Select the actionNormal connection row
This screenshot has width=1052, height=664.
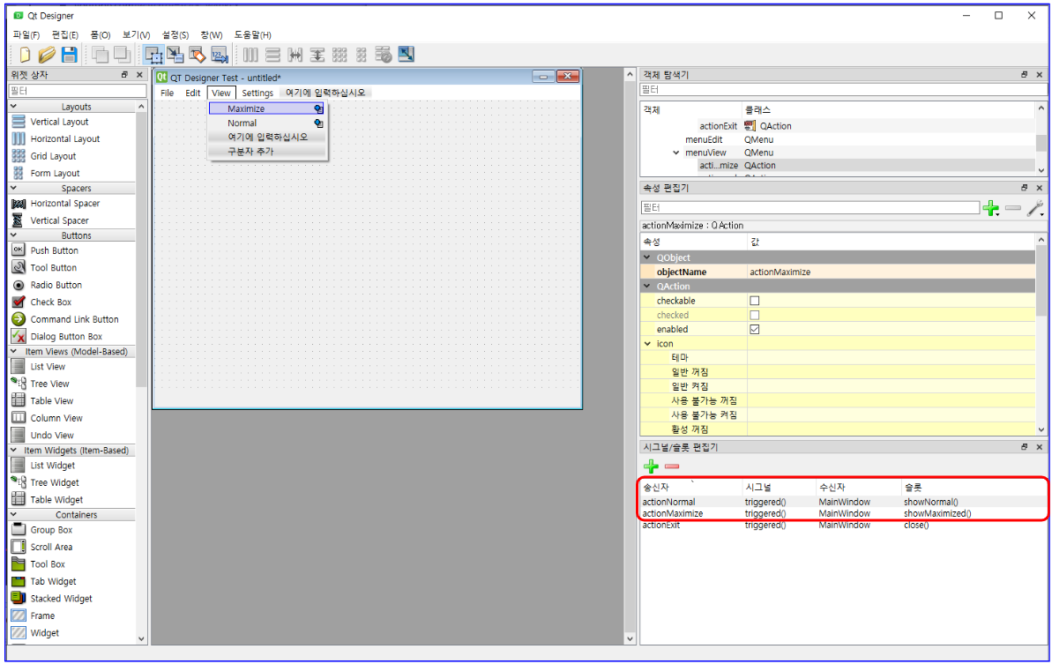click(x=842, y=502)
